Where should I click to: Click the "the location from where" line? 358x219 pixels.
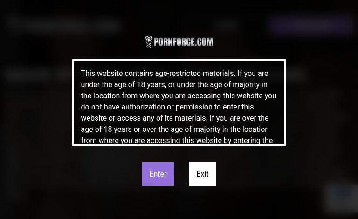point(179,96)
